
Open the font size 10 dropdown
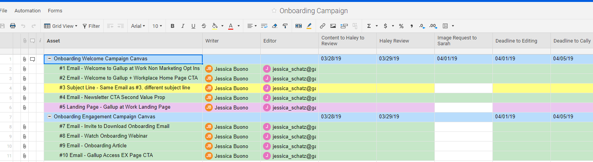tap(157, 26)
